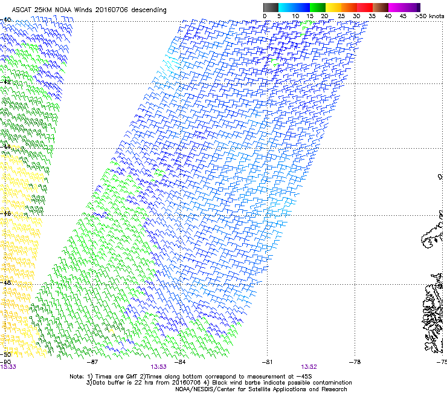Image resolution: width=447 pixels, height=393 pixels.
Task: Click the '-48' latitude axis label
Action: (5, 282)
